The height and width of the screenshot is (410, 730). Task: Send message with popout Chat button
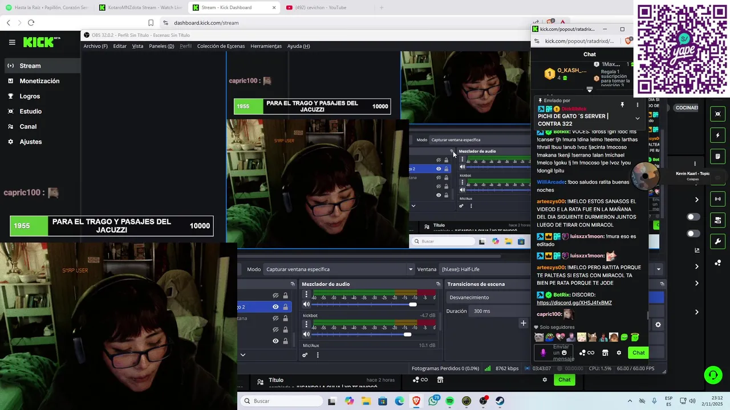coord(638,353)
